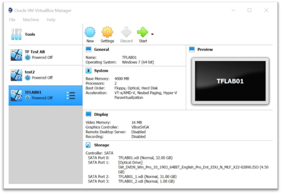
Task: Open the Tools section icon
Action: tap(16, 34)
